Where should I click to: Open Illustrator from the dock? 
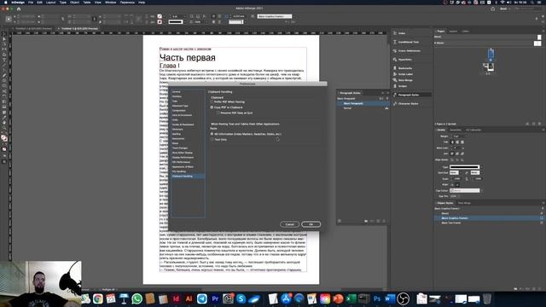[189, 298]
